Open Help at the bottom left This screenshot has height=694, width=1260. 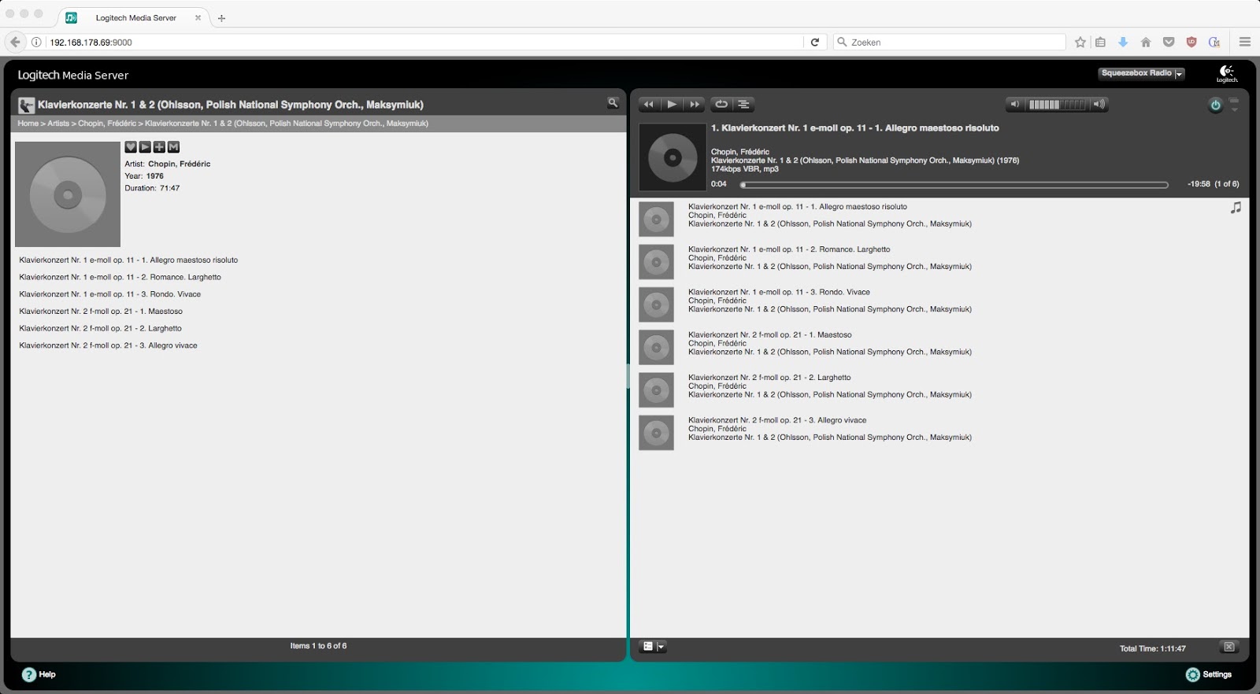point(39,674)
